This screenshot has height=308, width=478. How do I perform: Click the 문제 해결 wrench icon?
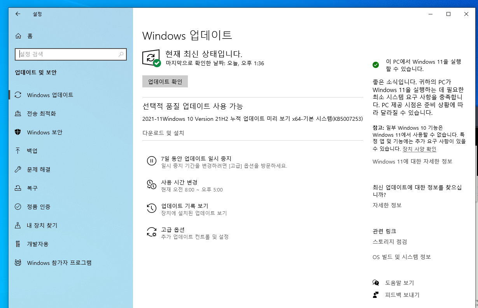point(18,170)
